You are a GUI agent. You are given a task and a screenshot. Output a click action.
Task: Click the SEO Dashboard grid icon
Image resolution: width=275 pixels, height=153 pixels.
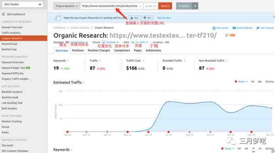coord(3,14)
